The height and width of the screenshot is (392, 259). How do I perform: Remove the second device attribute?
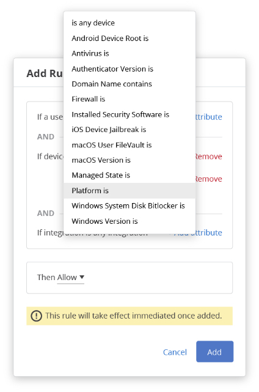click(x=208, y=179)
